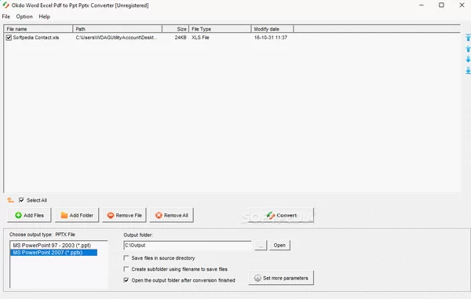
Task: Move selected file down one position
Action: pyautogui.click(x=468, y=59)
